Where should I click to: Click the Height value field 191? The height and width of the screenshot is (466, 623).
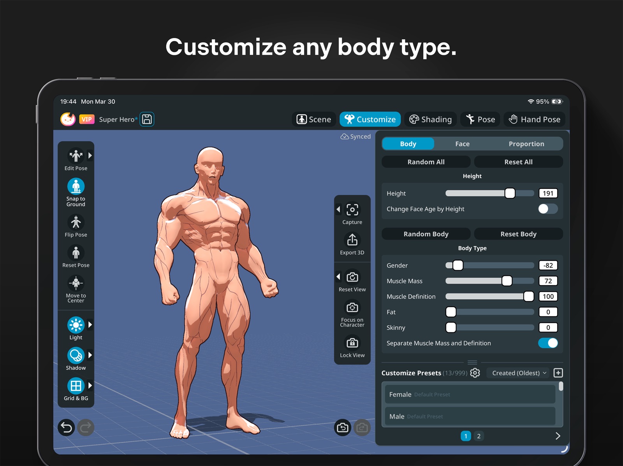pyautogui.click(x=548, y=193)
